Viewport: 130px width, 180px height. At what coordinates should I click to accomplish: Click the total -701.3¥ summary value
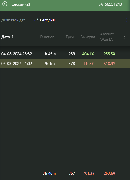(88, 173)
